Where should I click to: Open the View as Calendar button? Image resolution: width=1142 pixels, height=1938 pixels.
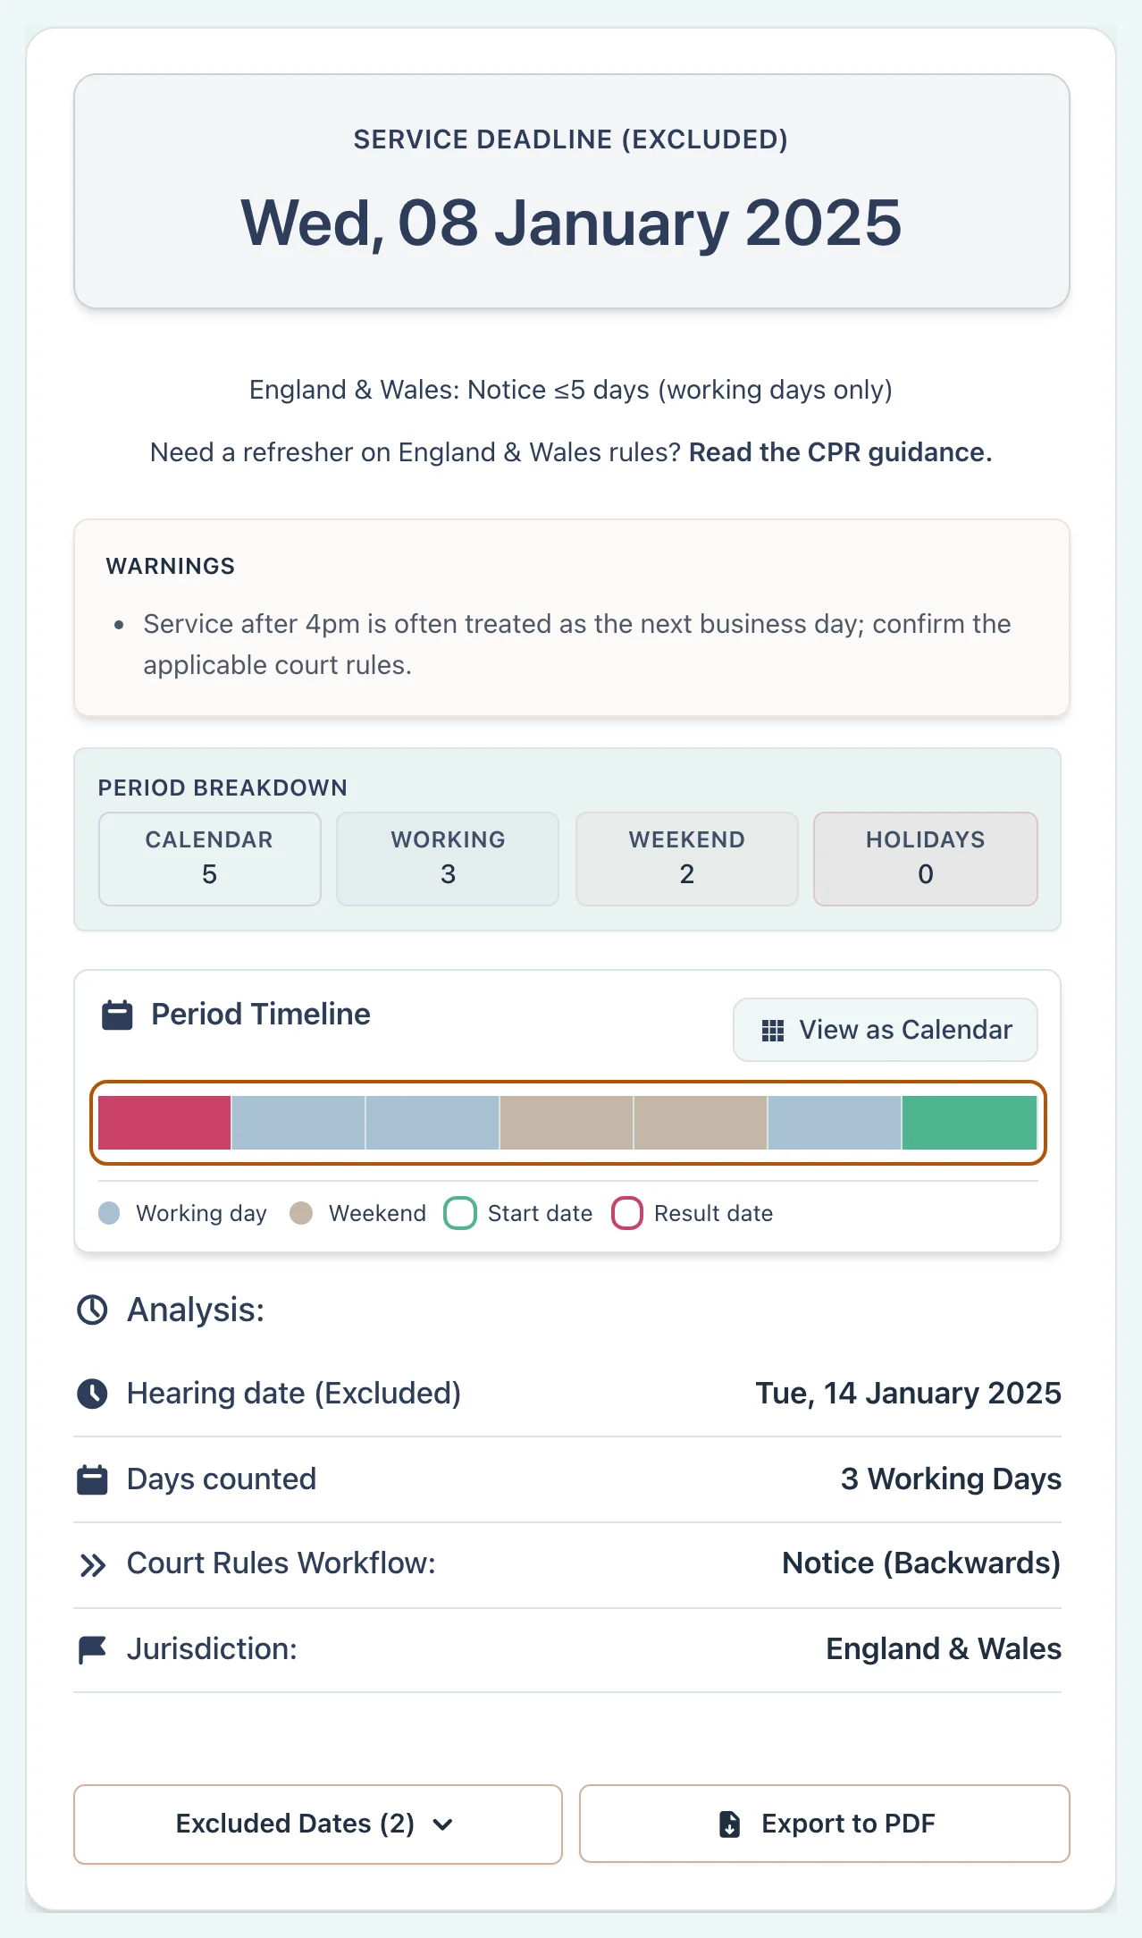click(x=886, y=1030)
